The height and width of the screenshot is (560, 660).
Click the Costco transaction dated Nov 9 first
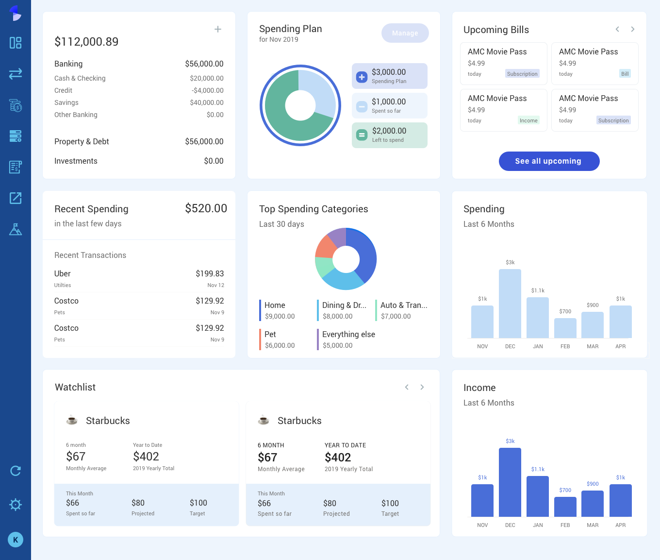click(139, 306)
